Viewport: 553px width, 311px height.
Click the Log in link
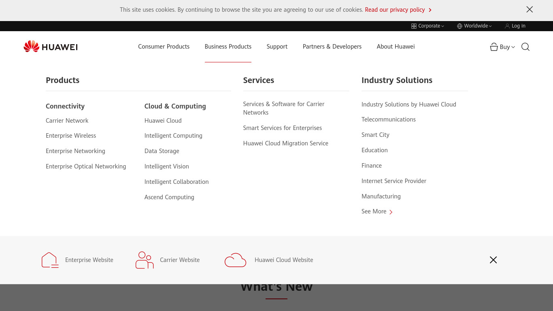click(x=519, y=26)
